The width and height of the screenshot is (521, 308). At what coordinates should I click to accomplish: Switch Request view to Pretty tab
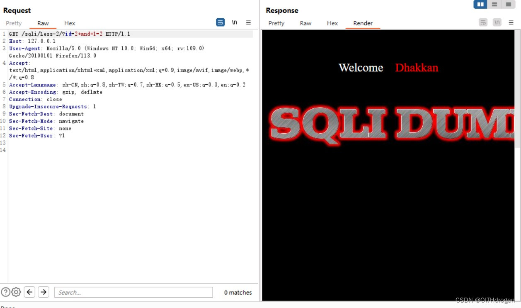(x=14, y=23)
